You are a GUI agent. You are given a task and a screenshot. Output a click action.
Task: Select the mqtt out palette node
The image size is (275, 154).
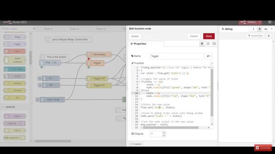[14, 123]
